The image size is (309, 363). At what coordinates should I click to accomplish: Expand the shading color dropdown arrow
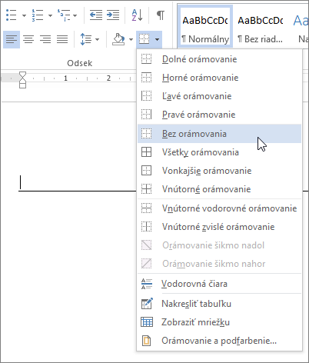pyautogui.click(x=131, y=39)
